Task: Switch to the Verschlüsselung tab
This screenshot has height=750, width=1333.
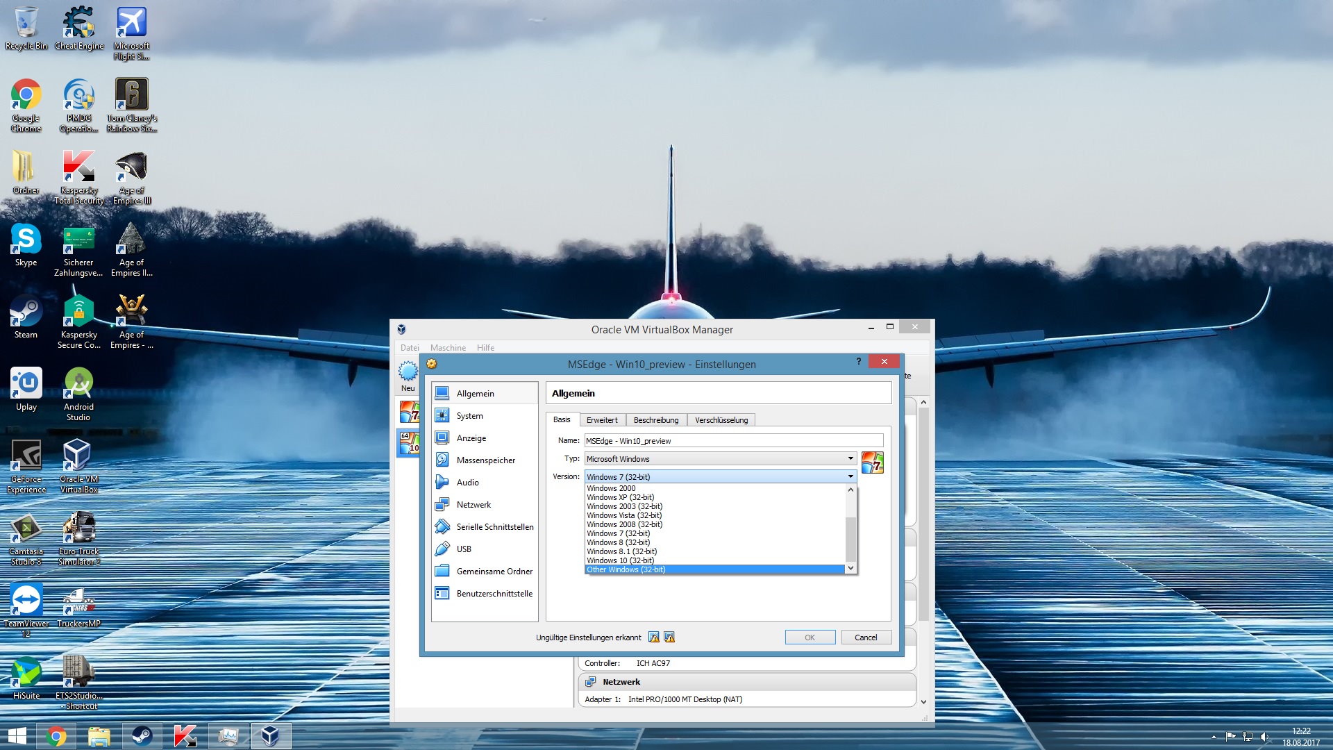Action: tap(721, 420)
